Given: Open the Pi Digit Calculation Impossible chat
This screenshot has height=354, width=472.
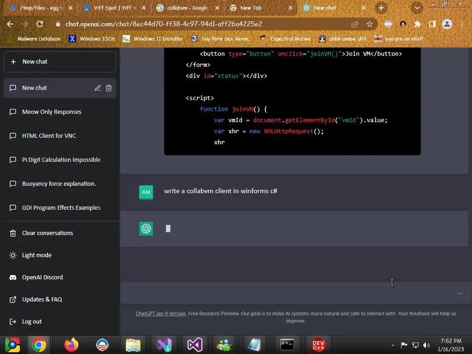Looking at the screenshot, I should (60, 160).
